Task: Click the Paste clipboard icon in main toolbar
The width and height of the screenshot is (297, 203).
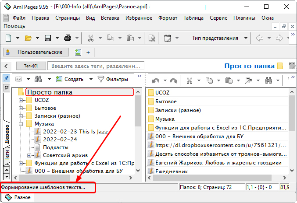Action: point(130,38)
